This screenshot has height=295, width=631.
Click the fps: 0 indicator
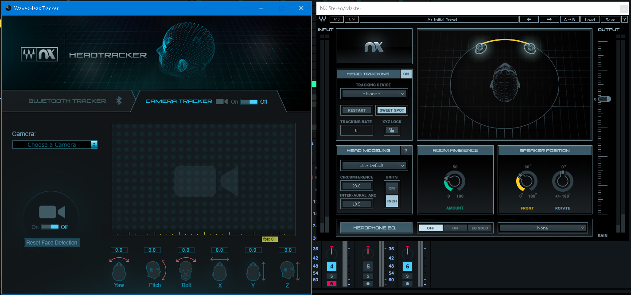point(269,239)
